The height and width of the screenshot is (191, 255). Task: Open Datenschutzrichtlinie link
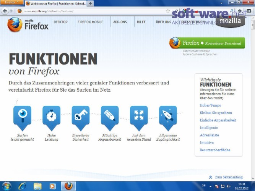[196, 51]
